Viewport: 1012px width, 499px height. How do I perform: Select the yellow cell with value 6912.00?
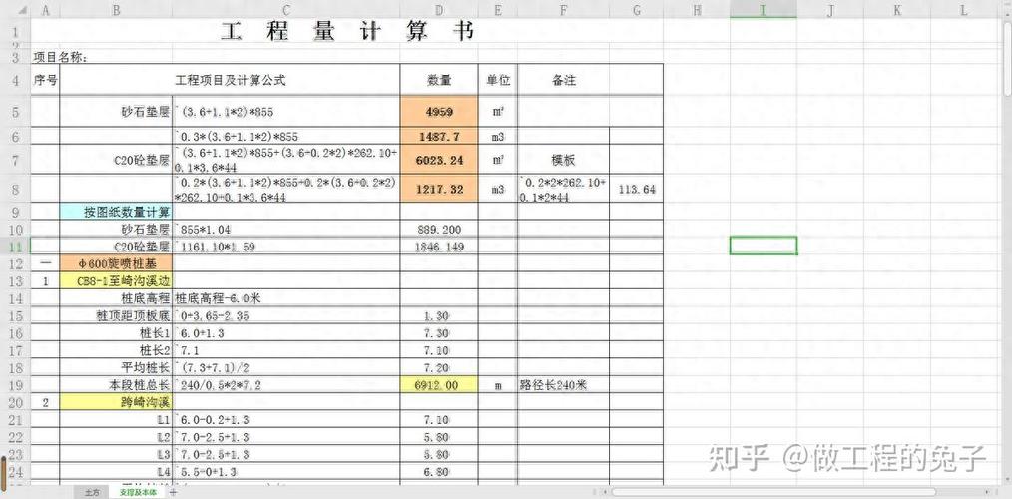[439, 385]
